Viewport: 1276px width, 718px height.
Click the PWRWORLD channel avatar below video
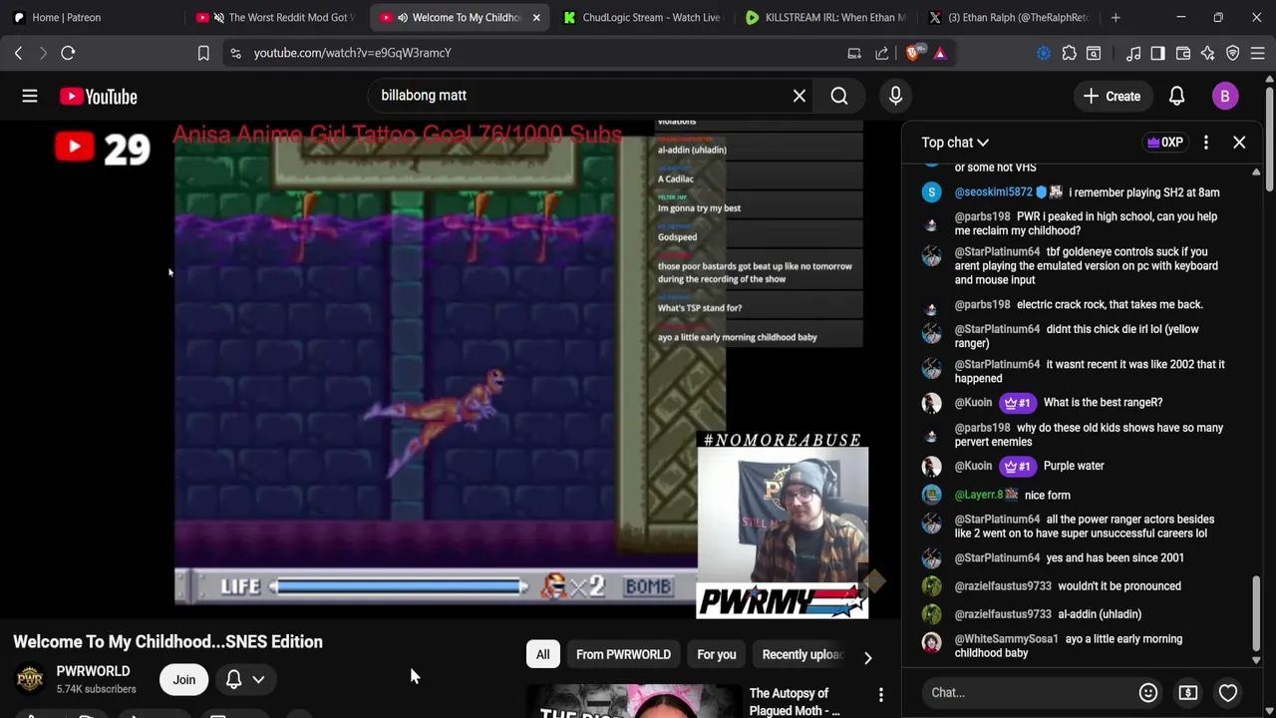[x=30, y=679]
